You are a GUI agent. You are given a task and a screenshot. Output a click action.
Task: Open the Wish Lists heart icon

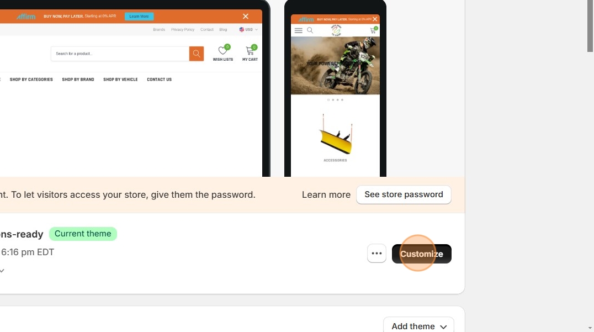coord(223,50)
